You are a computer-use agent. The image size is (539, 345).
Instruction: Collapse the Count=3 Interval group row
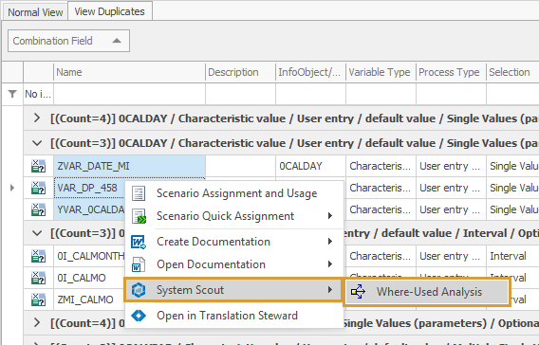point(37,233)
